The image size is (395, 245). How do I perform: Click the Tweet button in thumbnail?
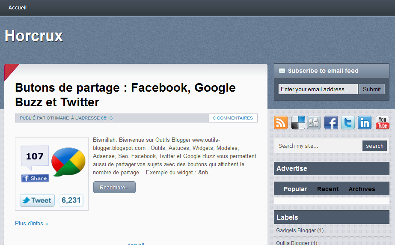tap(37, 200)
